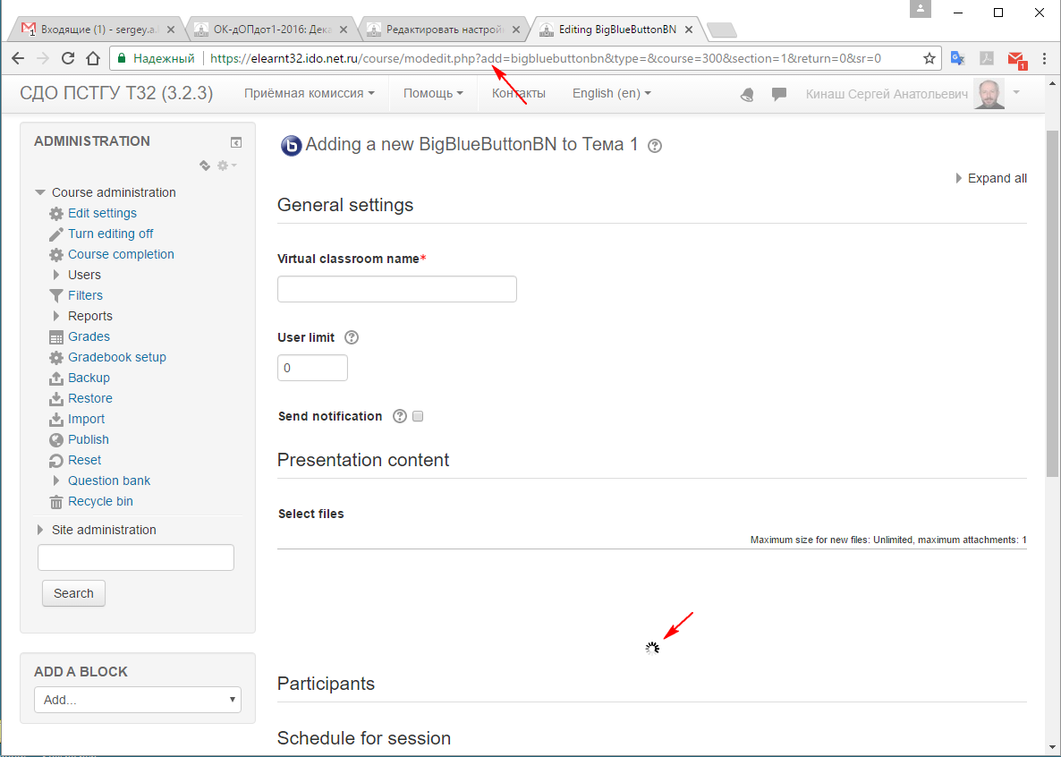Open help for Adding BigBlueButtonBN heading
The height and width of the screenshot is (757, 1061).
(x=654, y=146)
